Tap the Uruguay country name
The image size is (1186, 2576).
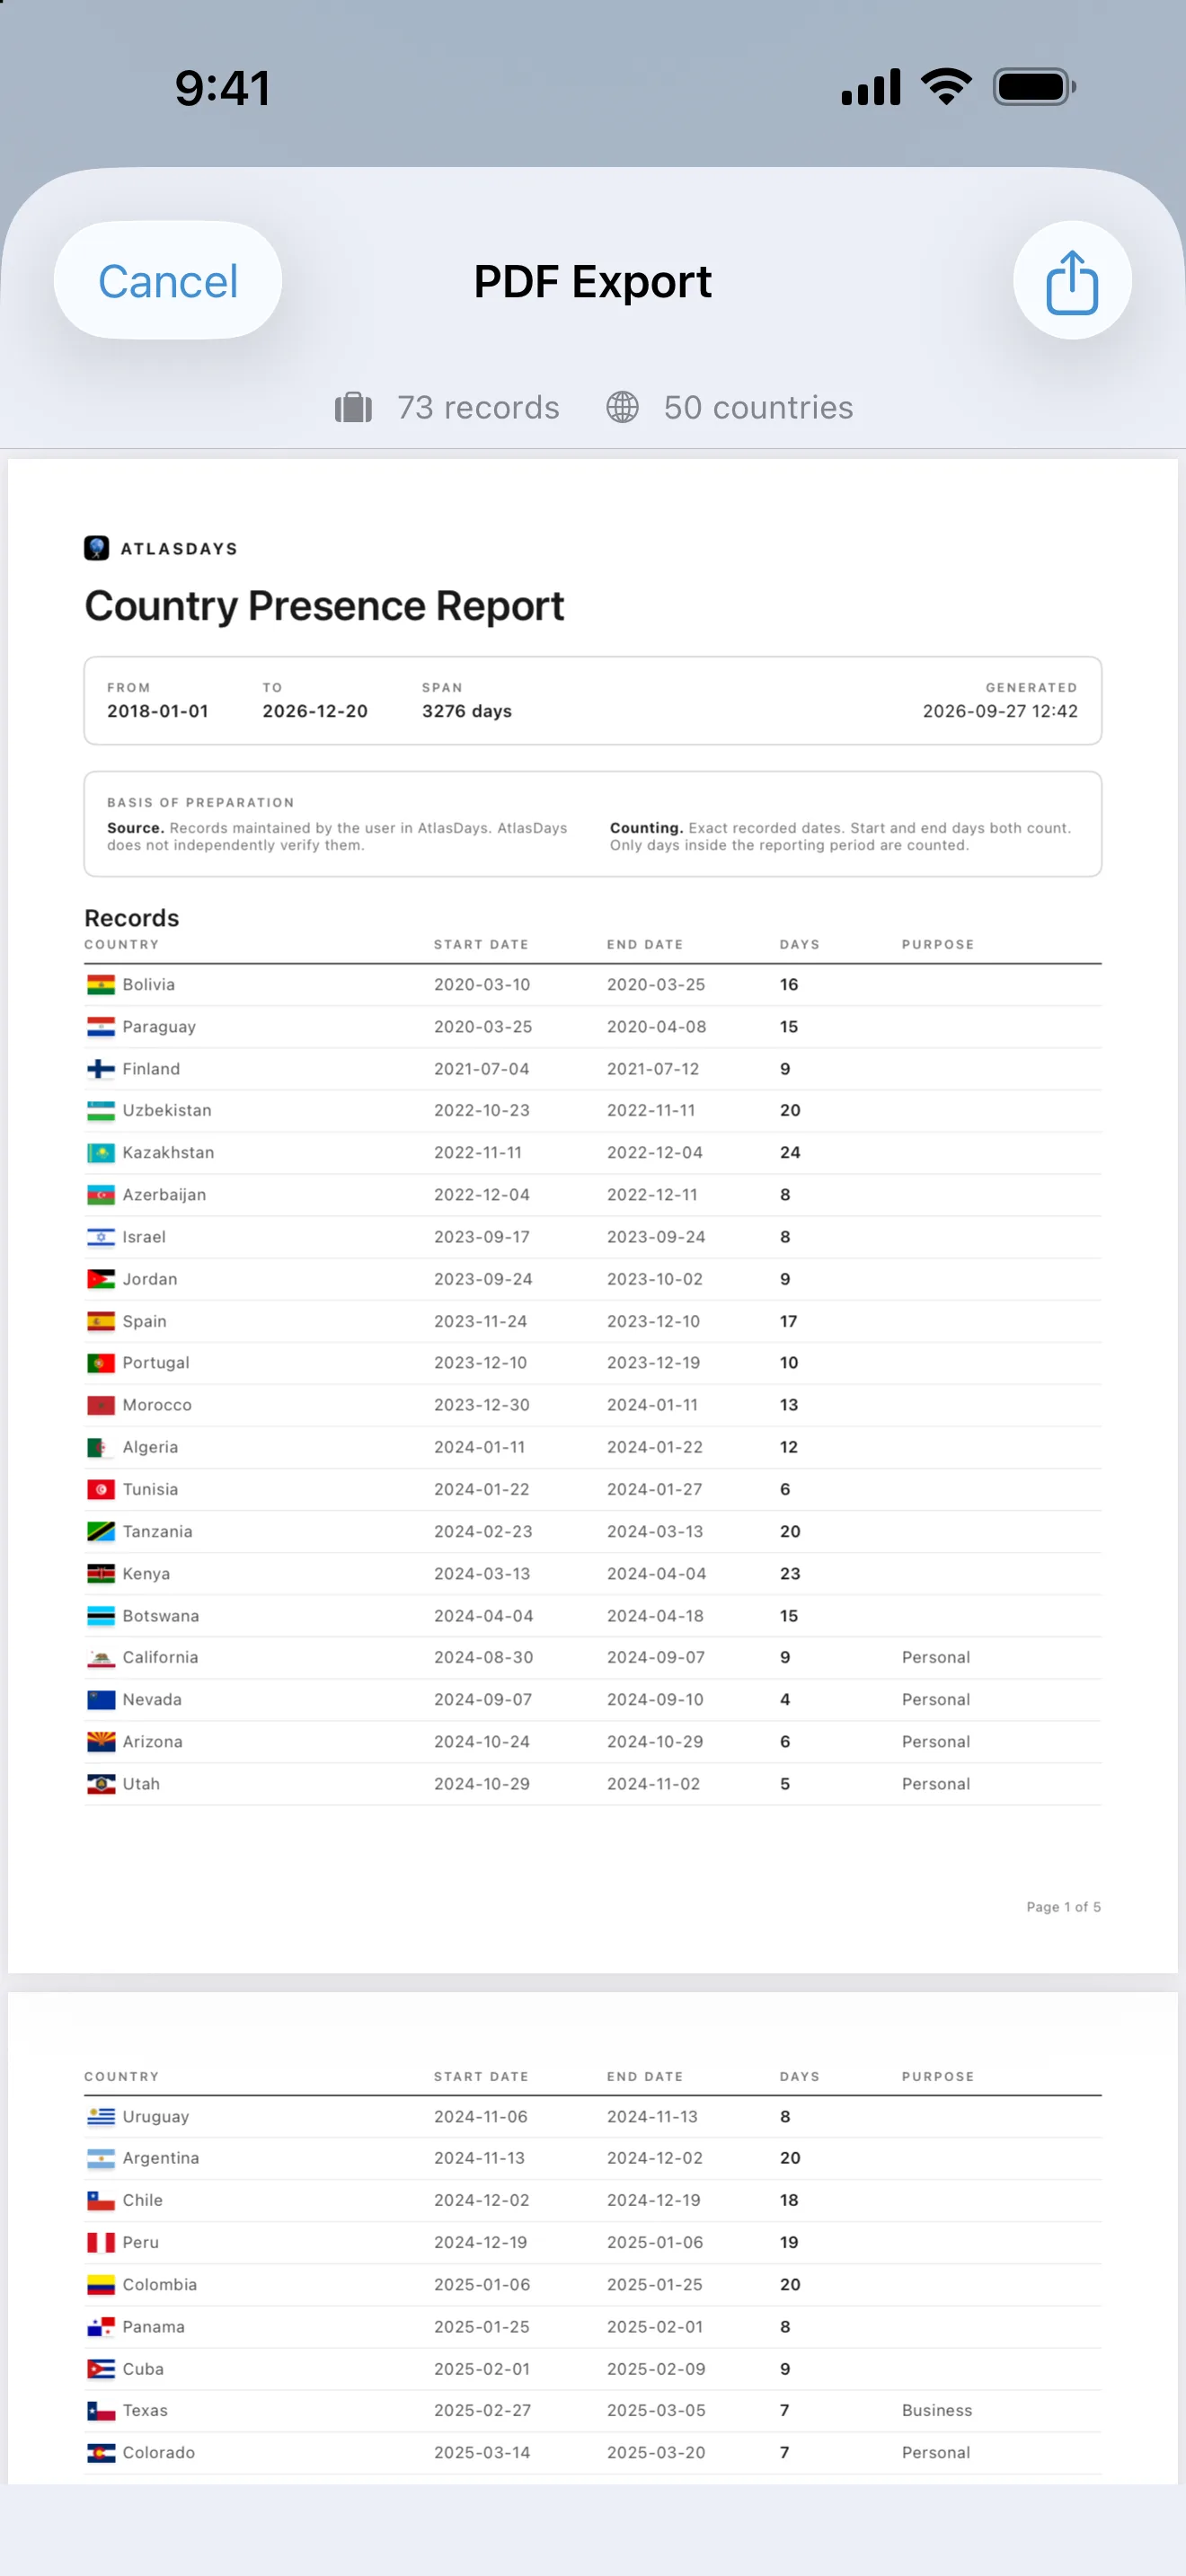coord(156,2117)
